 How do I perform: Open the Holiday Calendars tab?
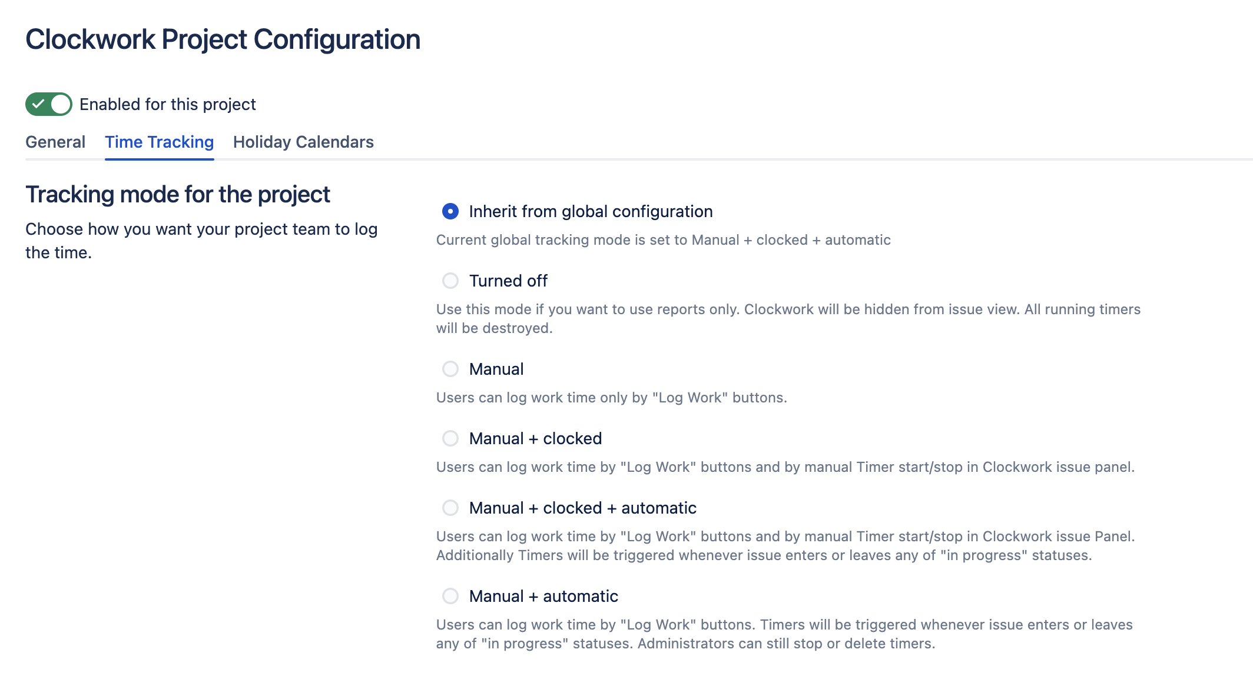pos(303,142)
